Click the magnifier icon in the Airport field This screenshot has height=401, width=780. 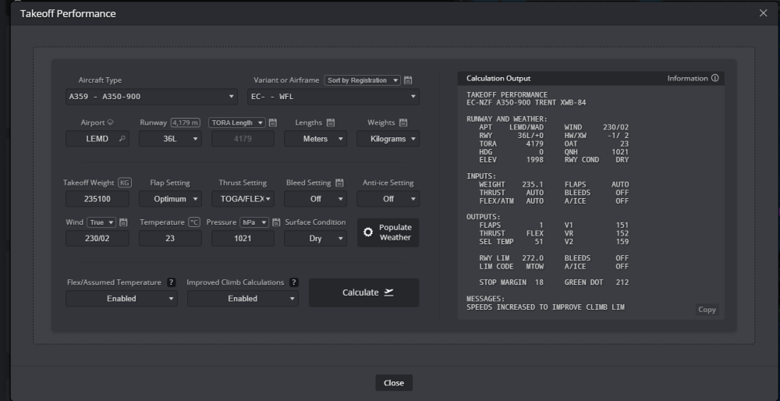[122, 139]
